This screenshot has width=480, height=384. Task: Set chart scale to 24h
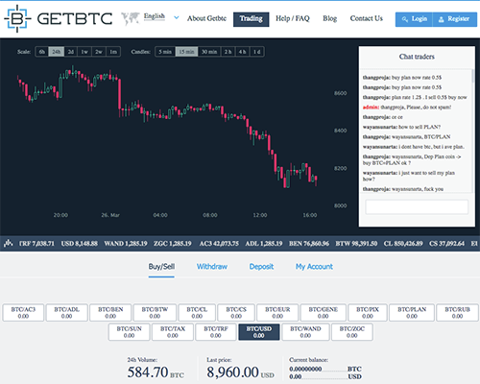click(x=57, y=52)
